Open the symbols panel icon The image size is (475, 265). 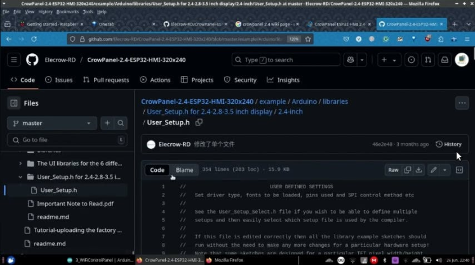459,170
